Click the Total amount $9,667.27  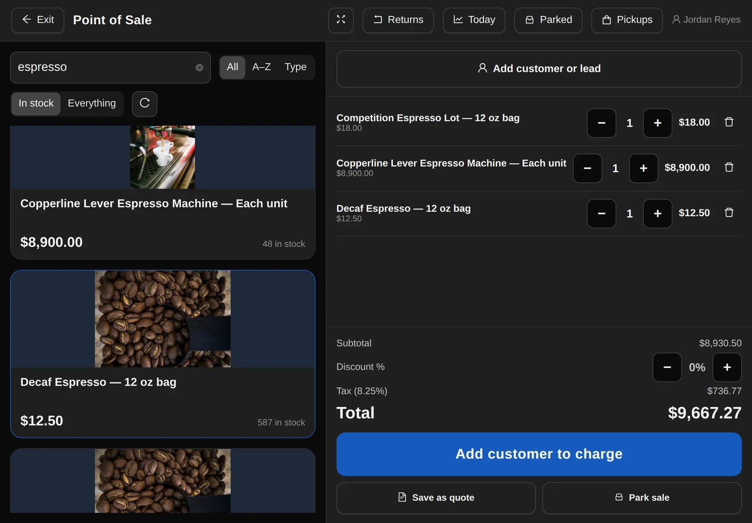(704, 413)
